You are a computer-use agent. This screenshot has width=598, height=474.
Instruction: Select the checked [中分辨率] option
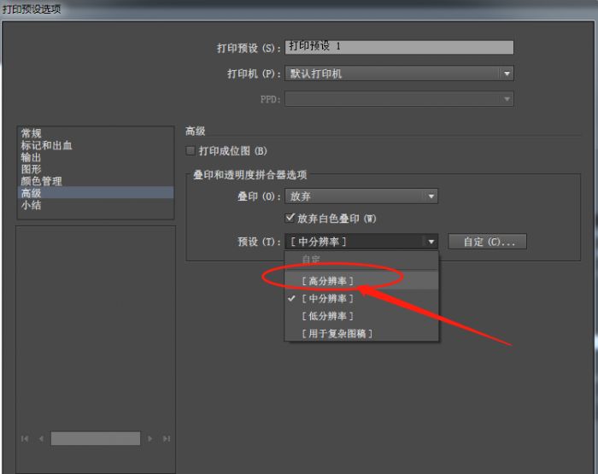[x=327, y=299]
